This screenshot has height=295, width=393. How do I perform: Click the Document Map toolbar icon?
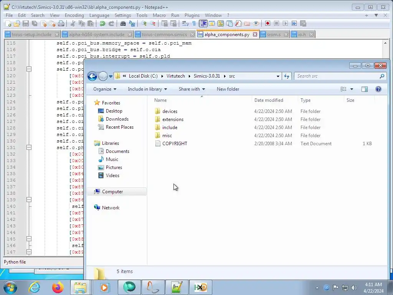point(221,23)
